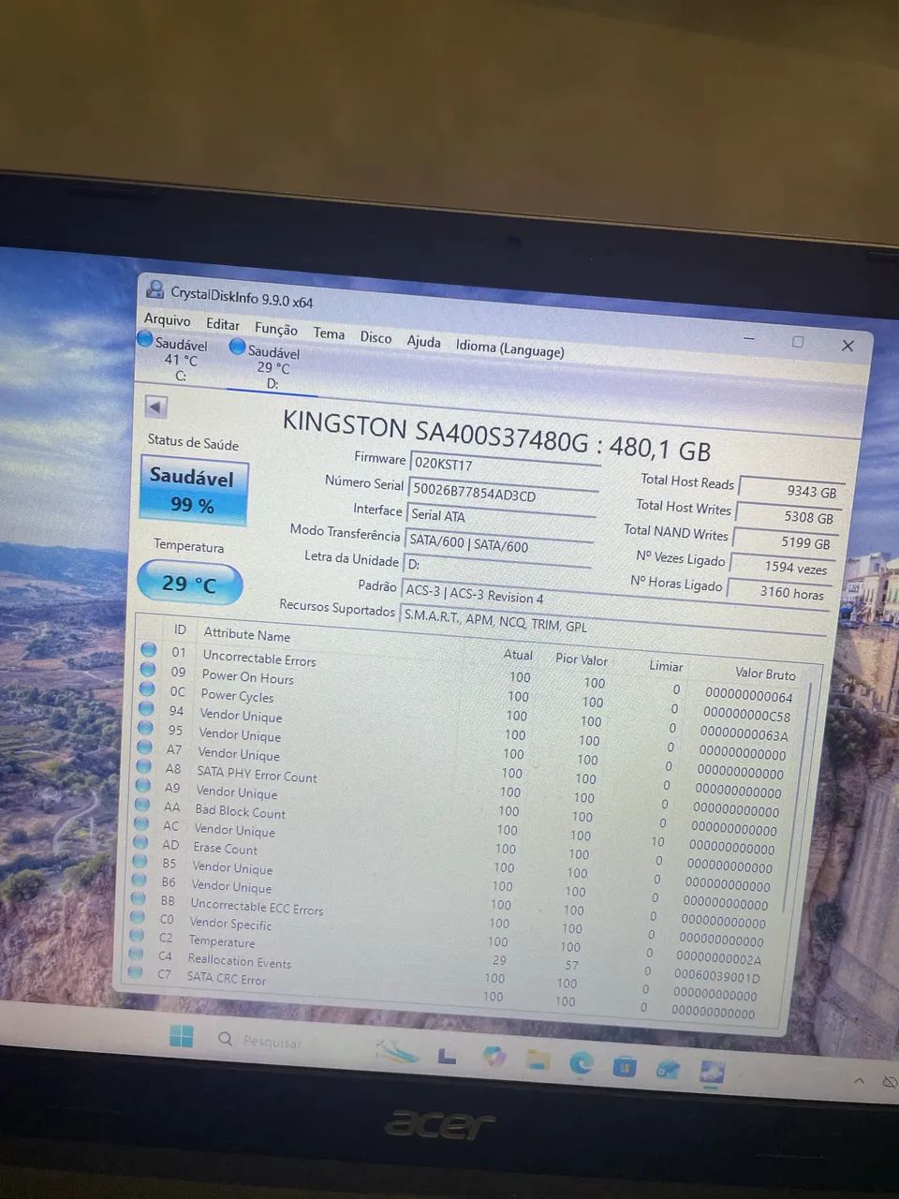The height and width of the screenshot is (1199, 899).
Task: Click the raw value 000000000C58
Action: (746, 715)
